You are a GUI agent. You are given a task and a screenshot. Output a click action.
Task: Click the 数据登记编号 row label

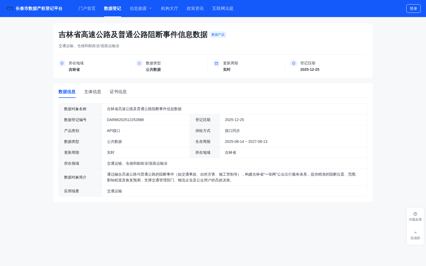(x=75, y=120)
